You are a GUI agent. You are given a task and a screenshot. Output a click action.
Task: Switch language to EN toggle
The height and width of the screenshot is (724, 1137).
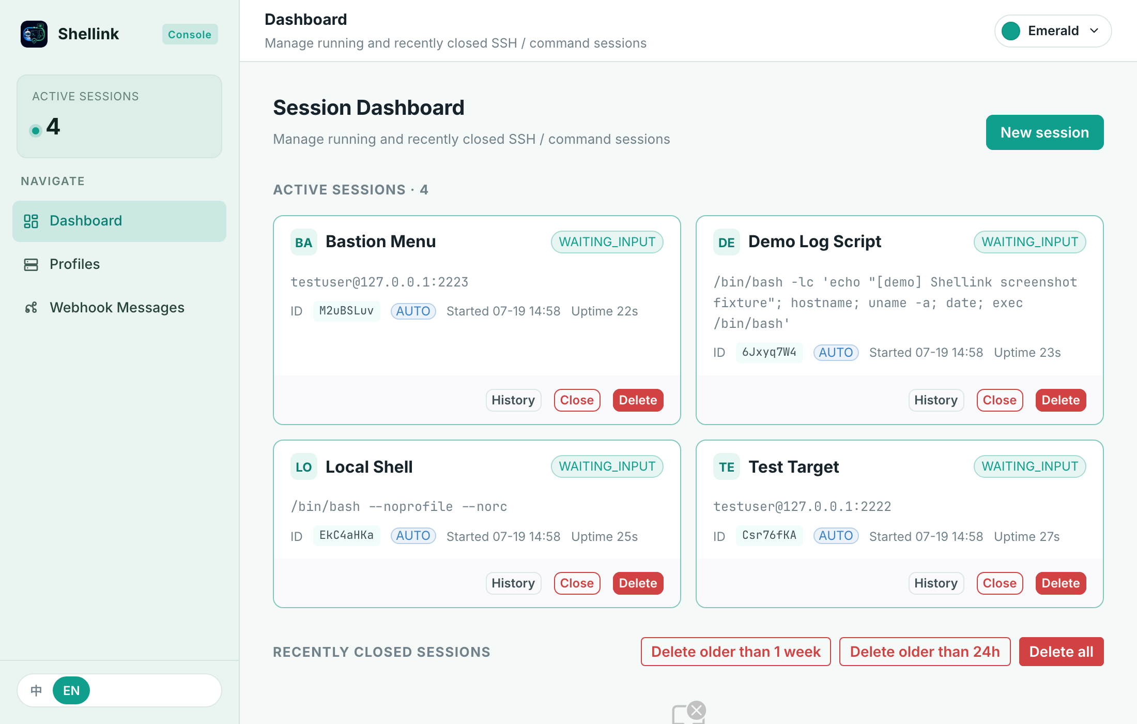pos(71,690)
